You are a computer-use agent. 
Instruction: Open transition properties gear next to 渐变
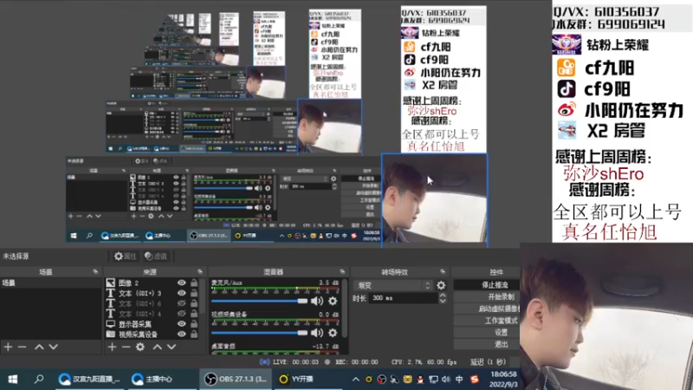(441, 286)
